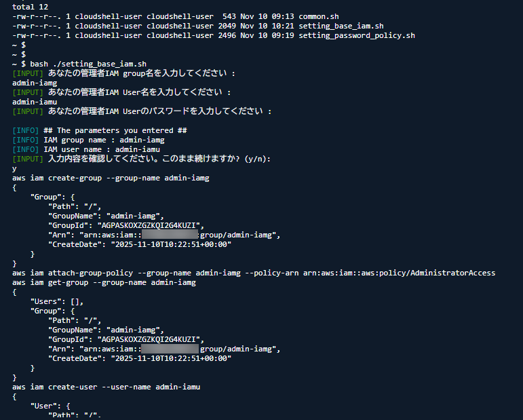Click the AdministratorAccess policy ARN text

pyautogui.click(x=399, y=273)
